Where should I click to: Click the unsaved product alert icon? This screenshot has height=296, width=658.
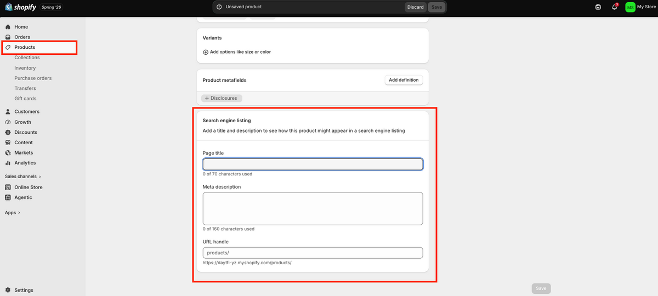coord(219,7)
